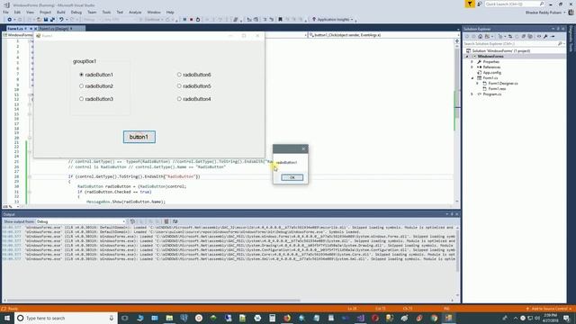Open the Build menu
This screenshot has width=576, height=324.
pyautogui.click(x=61, y=12)
